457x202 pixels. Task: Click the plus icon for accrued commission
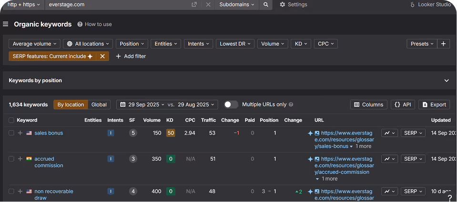point(20,159)
